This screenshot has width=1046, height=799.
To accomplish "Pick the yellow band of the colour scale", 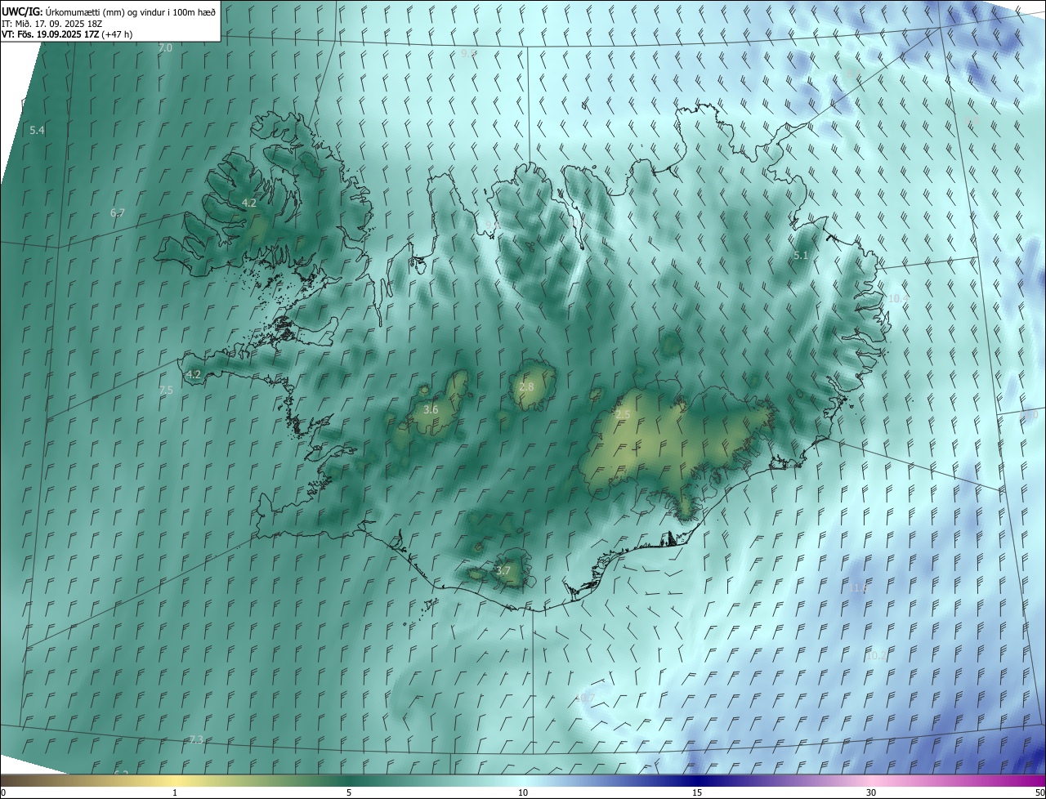I will 175,781.
